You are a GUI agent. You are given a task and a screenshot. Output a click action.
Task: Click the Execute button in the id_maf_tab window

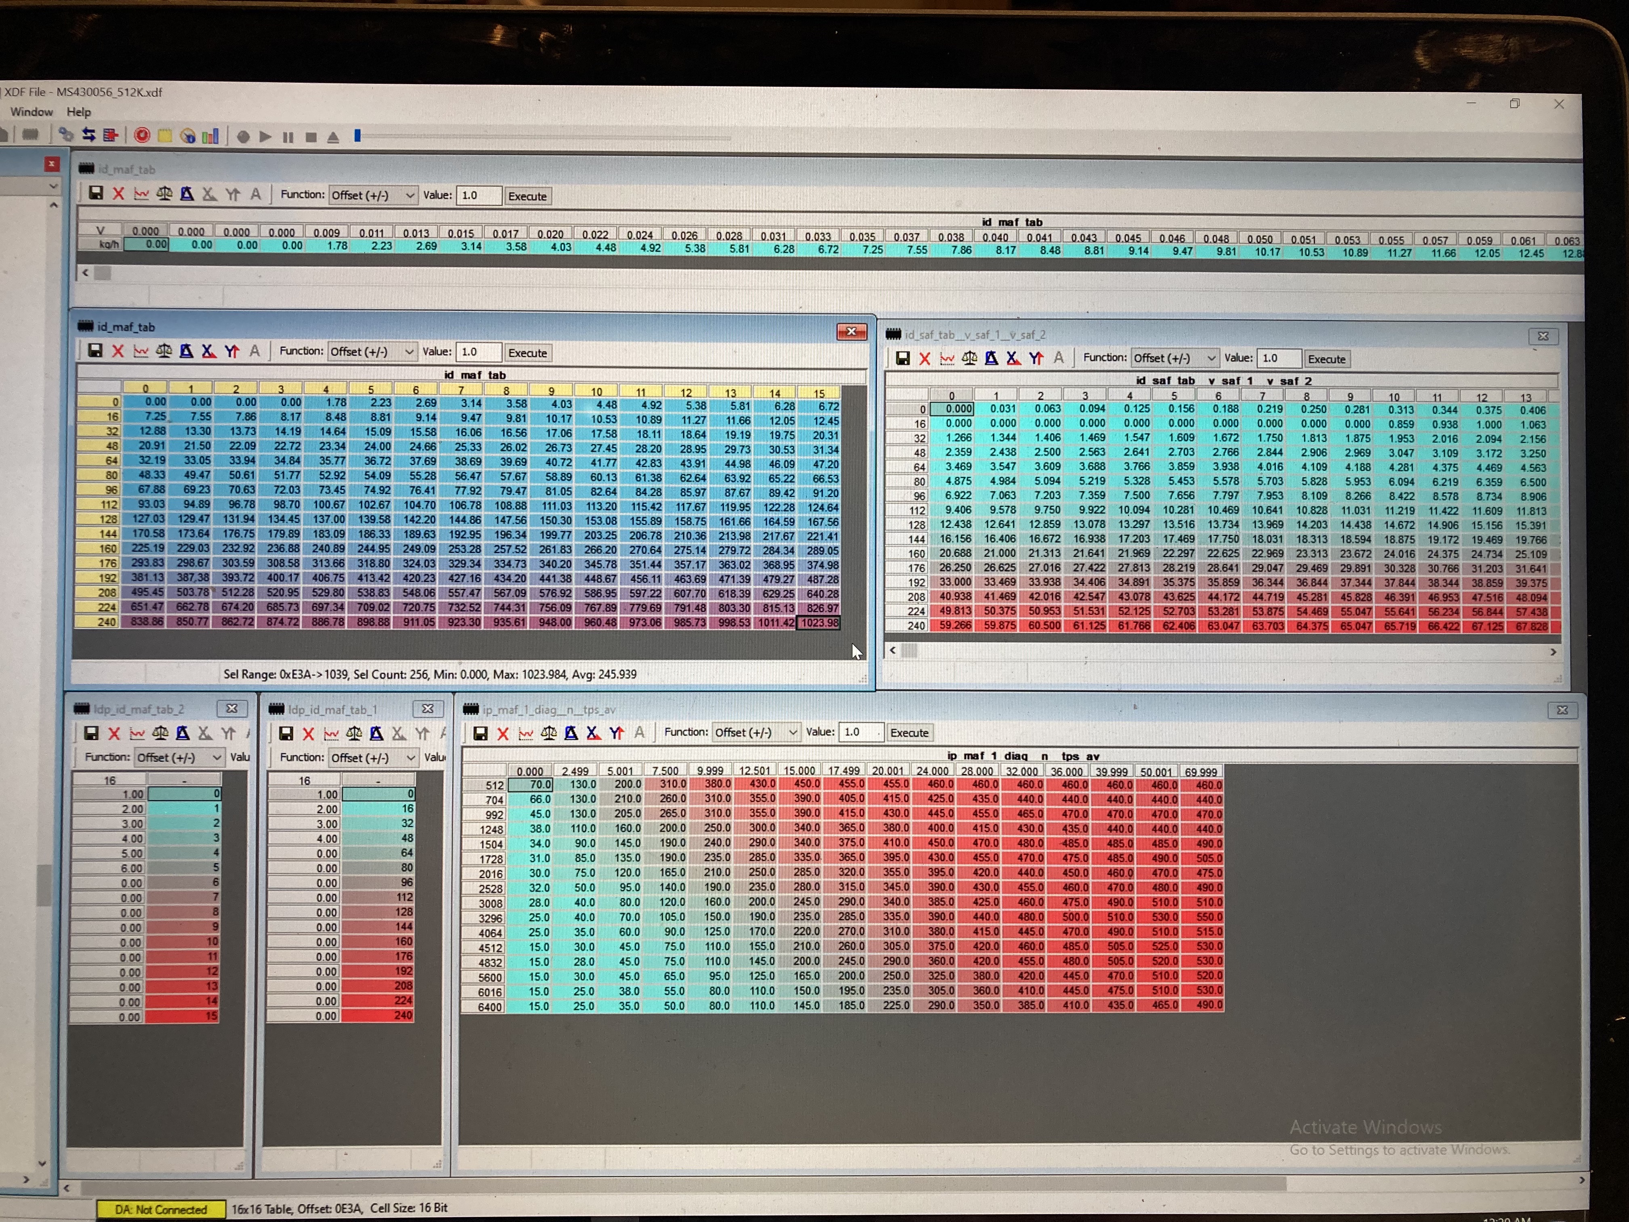[x=528, y=352]
